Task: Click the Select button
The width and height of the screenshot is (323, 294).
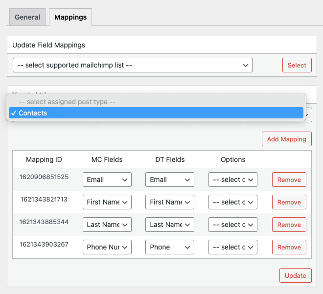Action: [297, 65]
